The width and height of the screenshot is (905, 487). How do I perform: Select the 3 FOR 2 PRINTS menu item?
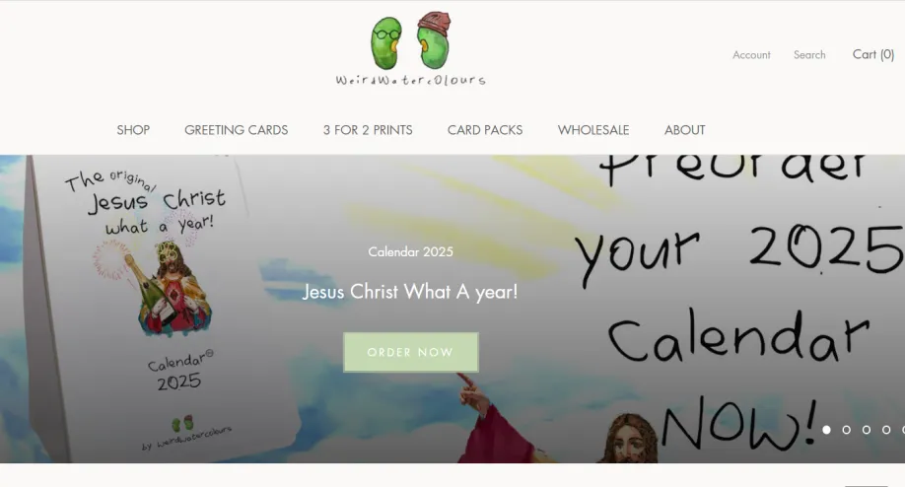click(x=368, y=130)
